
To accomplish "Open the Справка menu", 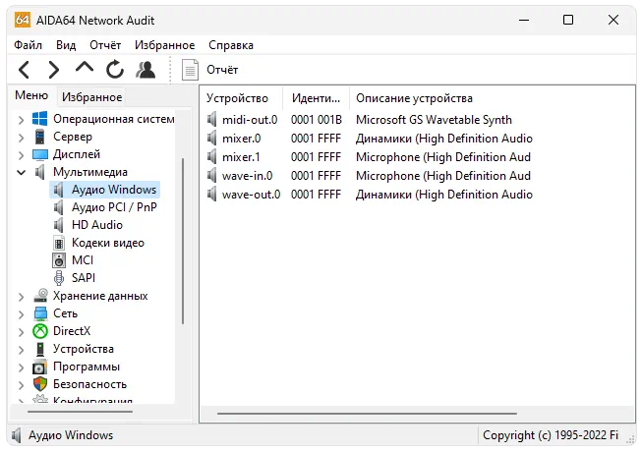I will 231,45.
